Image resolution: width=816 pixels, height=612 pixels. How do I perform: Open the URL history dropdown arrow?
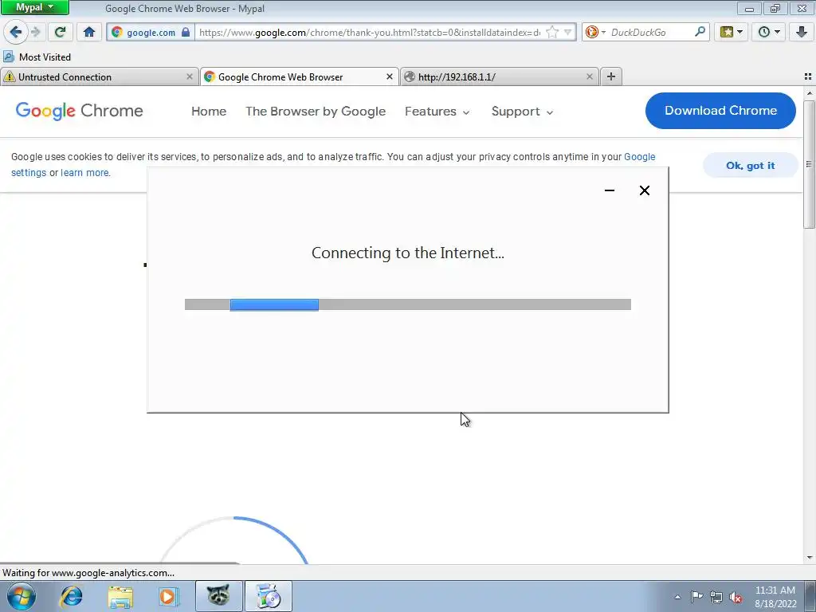[567, 32]
